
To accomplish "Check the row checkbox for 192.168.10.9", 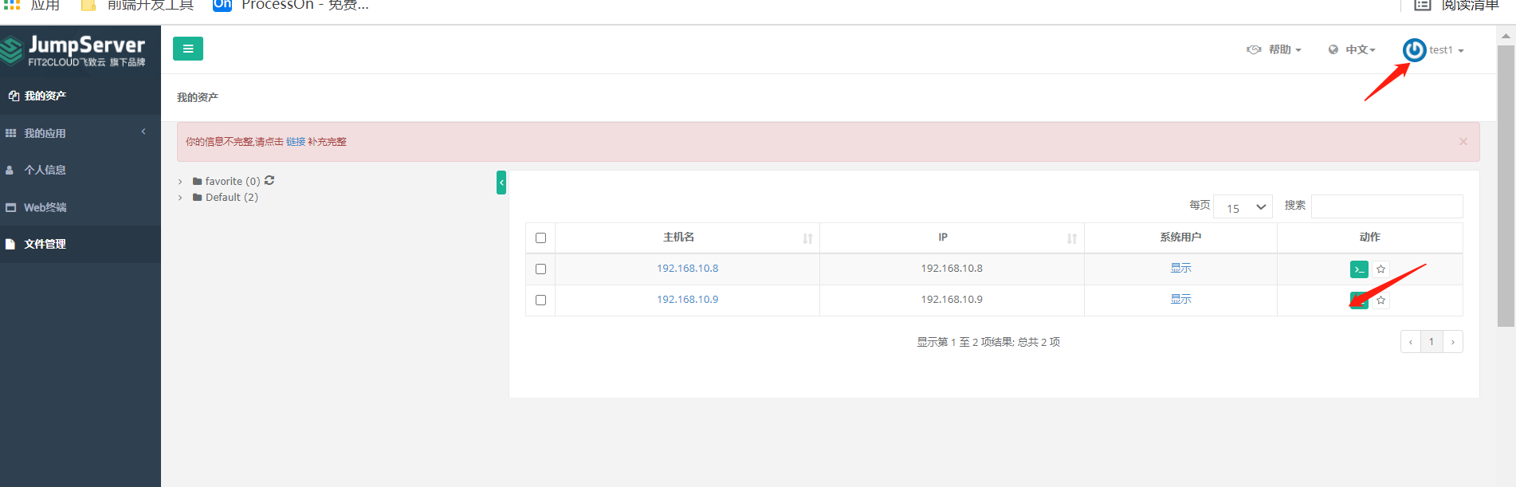I will point(541,300).
